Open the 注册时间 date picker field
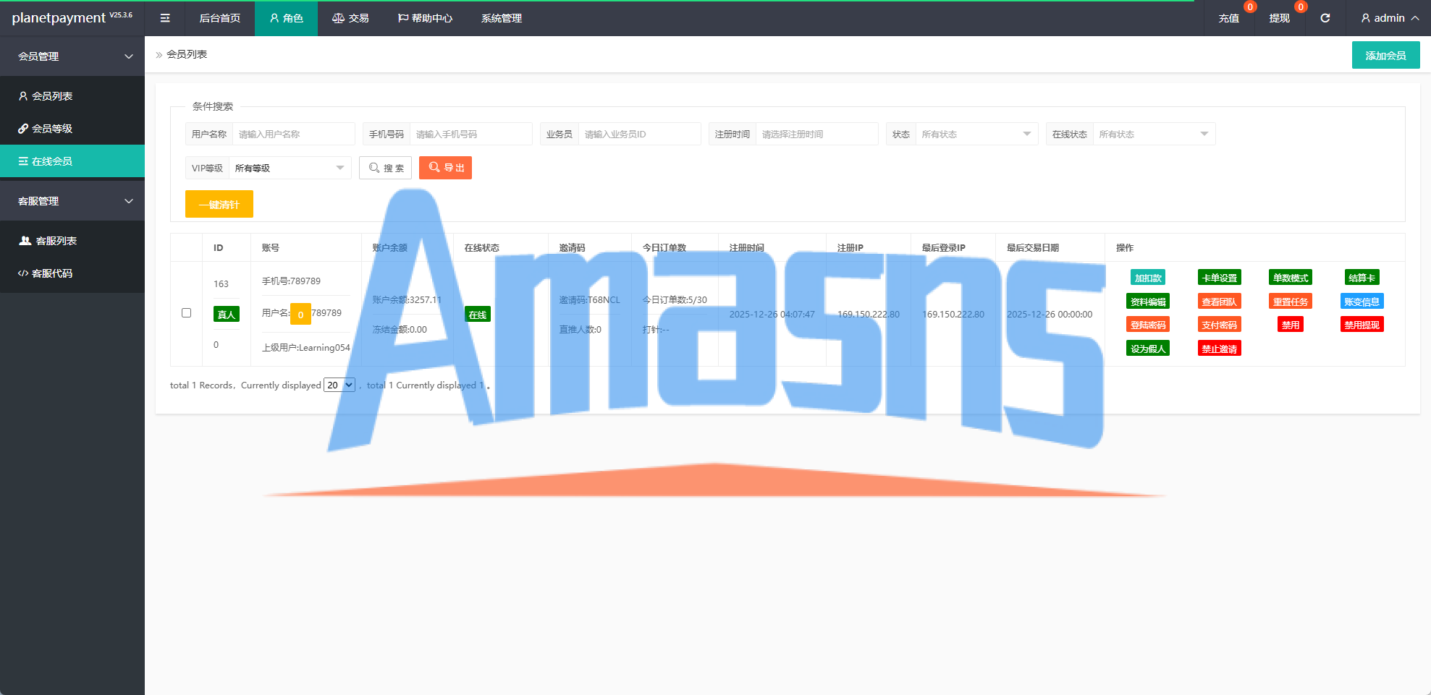The image size is (1431, 695). tap(816, 135)
